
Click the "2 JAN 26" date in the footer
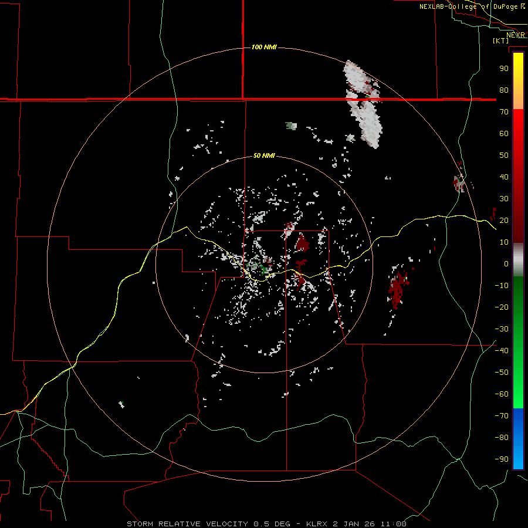coord(354,524)
